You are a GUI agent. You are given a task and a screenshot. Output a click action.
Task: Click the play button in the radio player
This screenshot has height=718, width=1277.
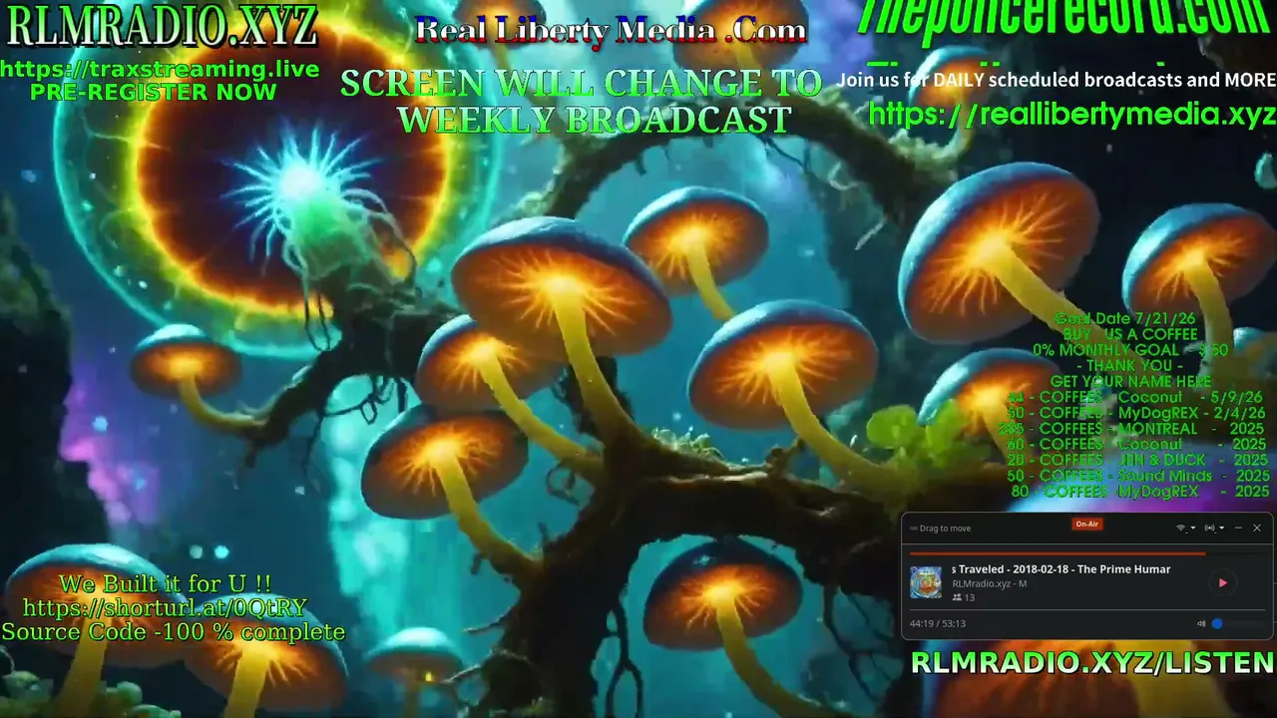[1222, 583]
